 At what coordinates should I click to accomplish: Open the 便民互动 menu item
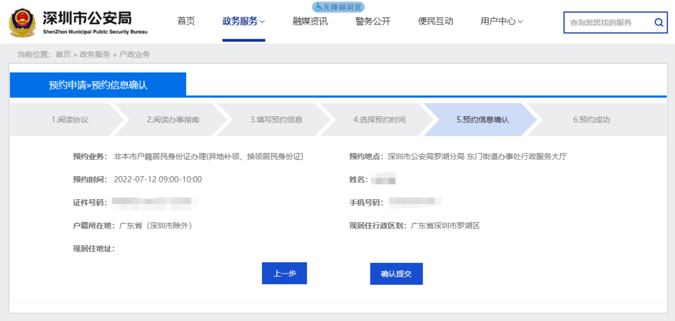coord(435,21)
